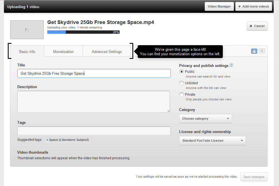Click the face-lift tooltip message
Screen dimensions: 279x186
tap(180, 52)
